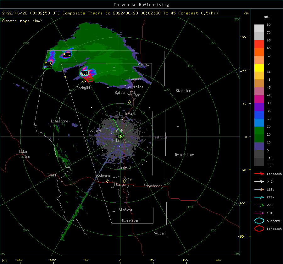Click the Didsbury town label

[x=119, y=141]
